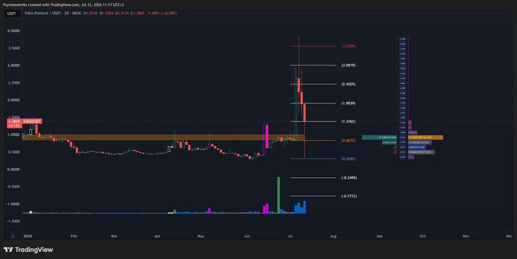The width and height of the screenshot is (517, 259).
Task: Click the (1.3762) level label
Action: tap(348, 122)
